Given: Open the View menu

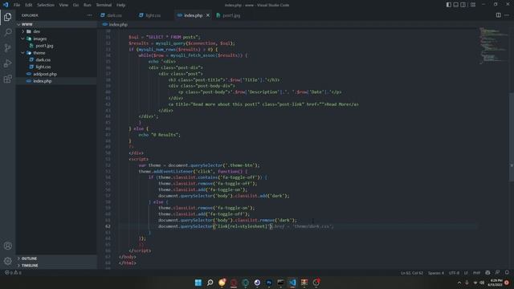Looking at the screenshot, I should [63, 5].
